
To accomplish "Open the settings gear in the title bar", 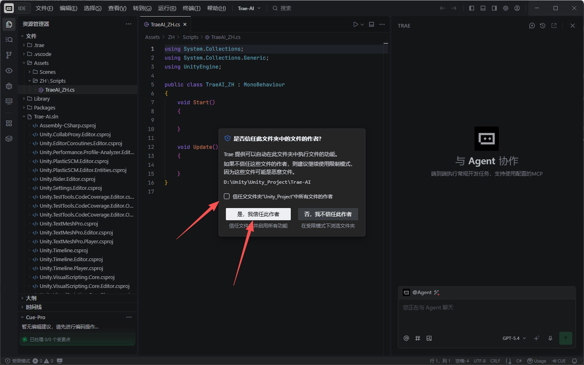I will 506,8.
